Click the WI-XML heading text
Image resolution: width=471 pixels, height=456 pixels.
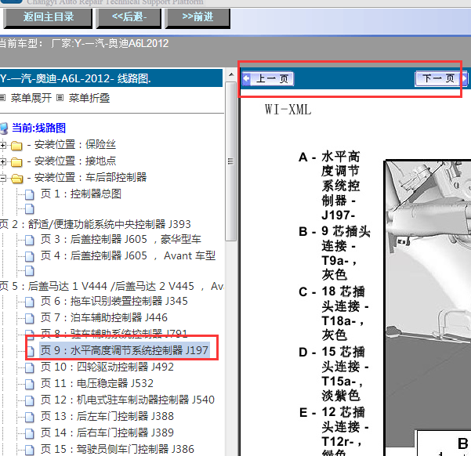coord(288,110)
